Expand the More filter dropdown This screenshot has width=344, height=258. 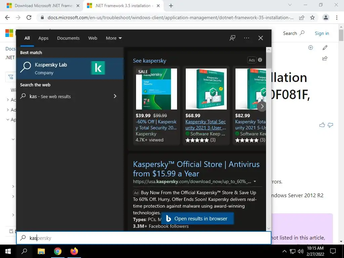click(114, 38)
